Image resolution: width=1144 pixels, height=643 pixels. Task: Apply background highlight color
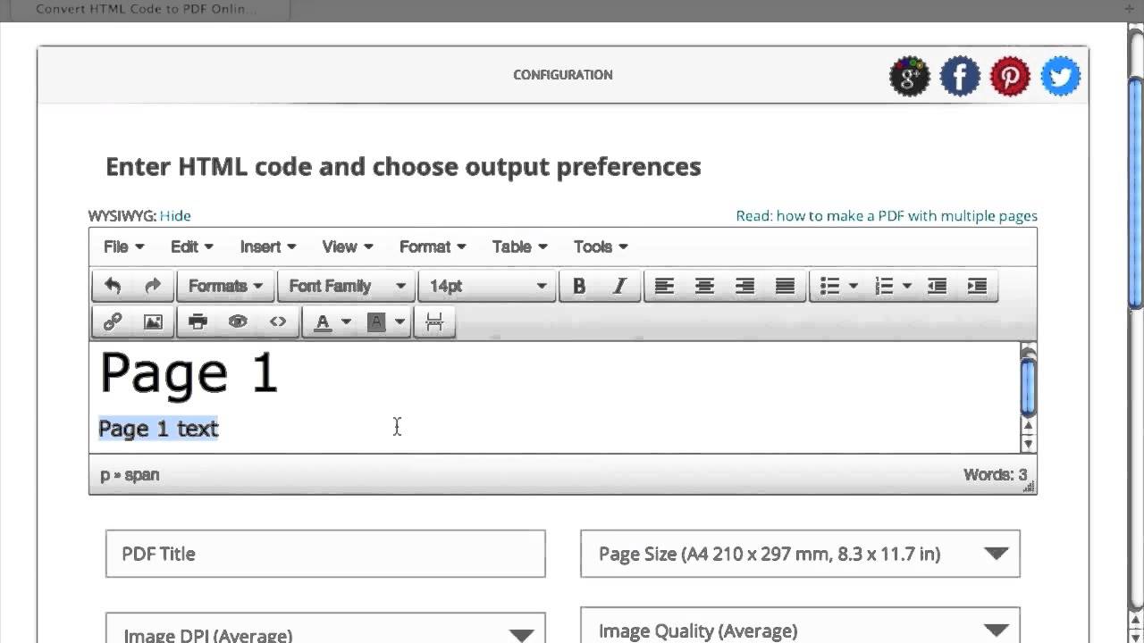(376, 321)
